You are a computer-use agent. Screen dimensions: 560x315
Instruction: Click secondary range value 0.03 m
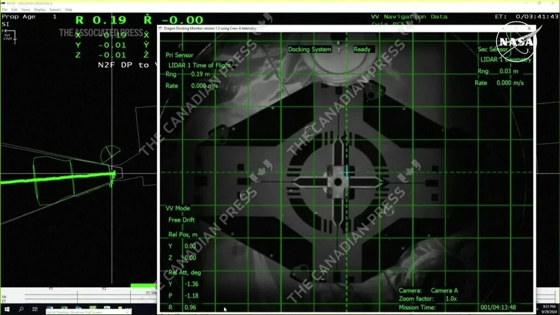[508, 71]
